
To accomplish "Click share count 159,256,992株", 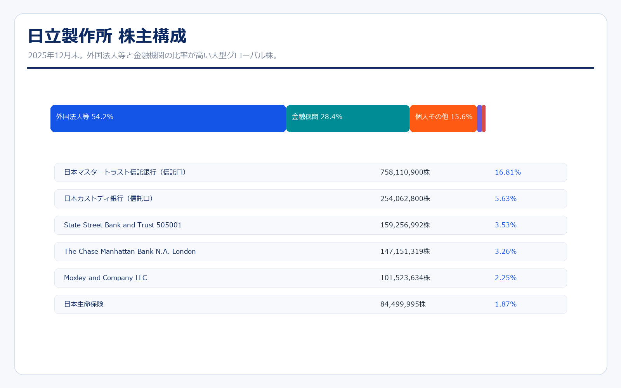I will point(405,225).
